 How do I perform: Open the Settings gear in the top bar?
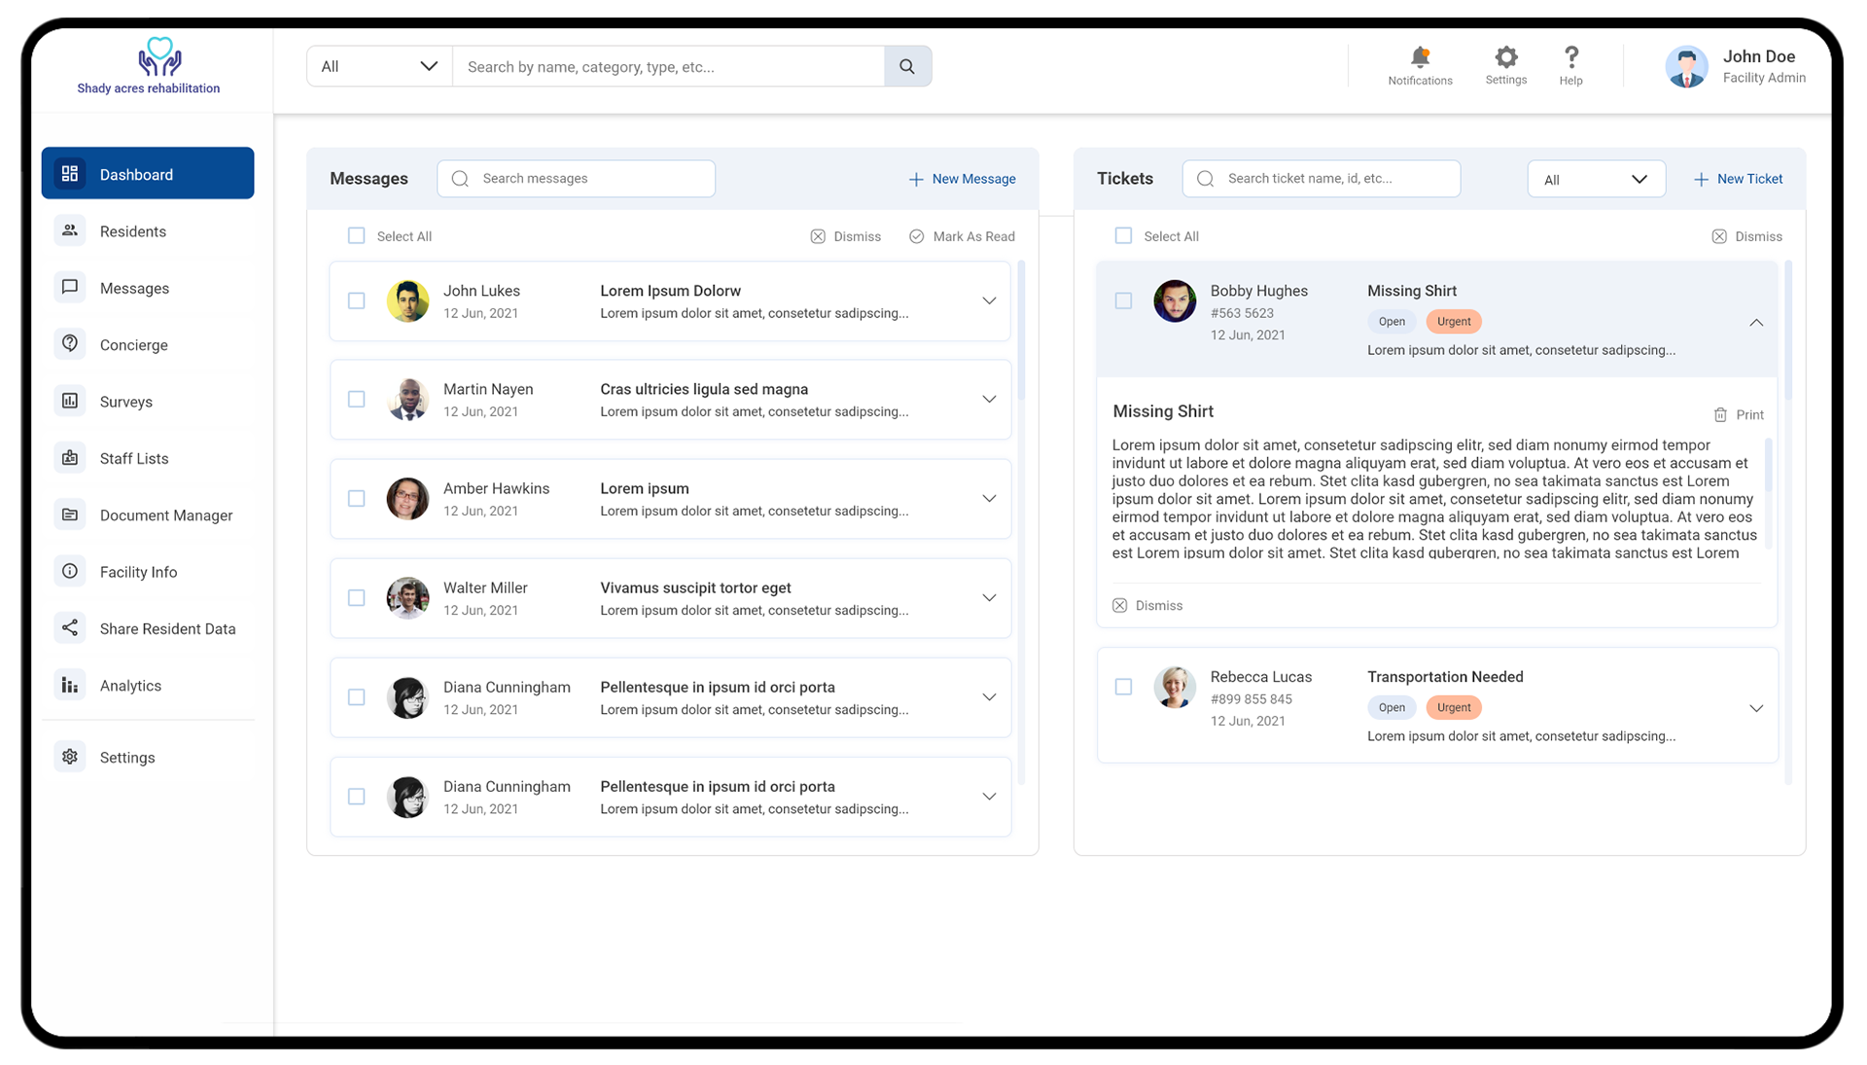[1506, 56]
